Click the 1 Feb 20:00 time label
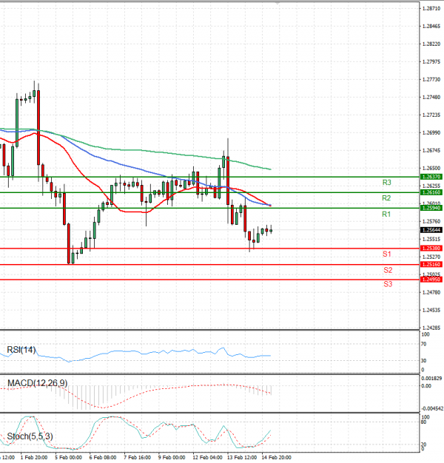Screen dimensions: 444x463 34,457
